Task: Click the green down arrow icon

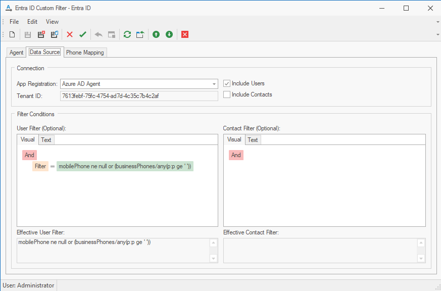Action: (169, 34)
